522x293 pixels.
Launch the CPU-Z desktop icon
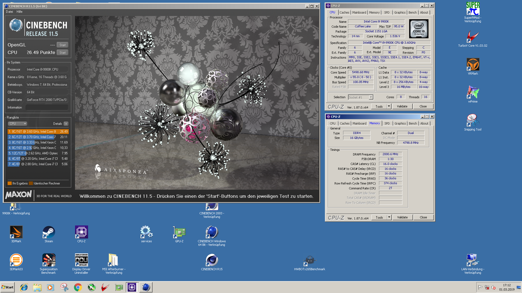[x=81, y=234]
